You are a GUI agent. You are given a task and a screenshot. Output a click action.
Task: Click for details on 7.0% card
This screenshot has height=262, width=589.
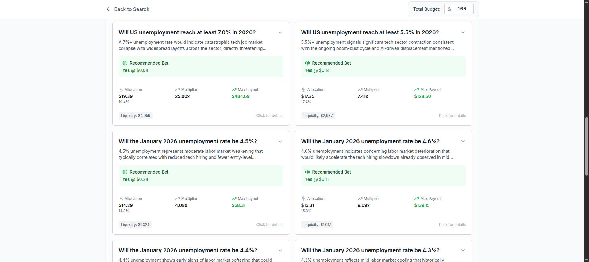(270, 116)
